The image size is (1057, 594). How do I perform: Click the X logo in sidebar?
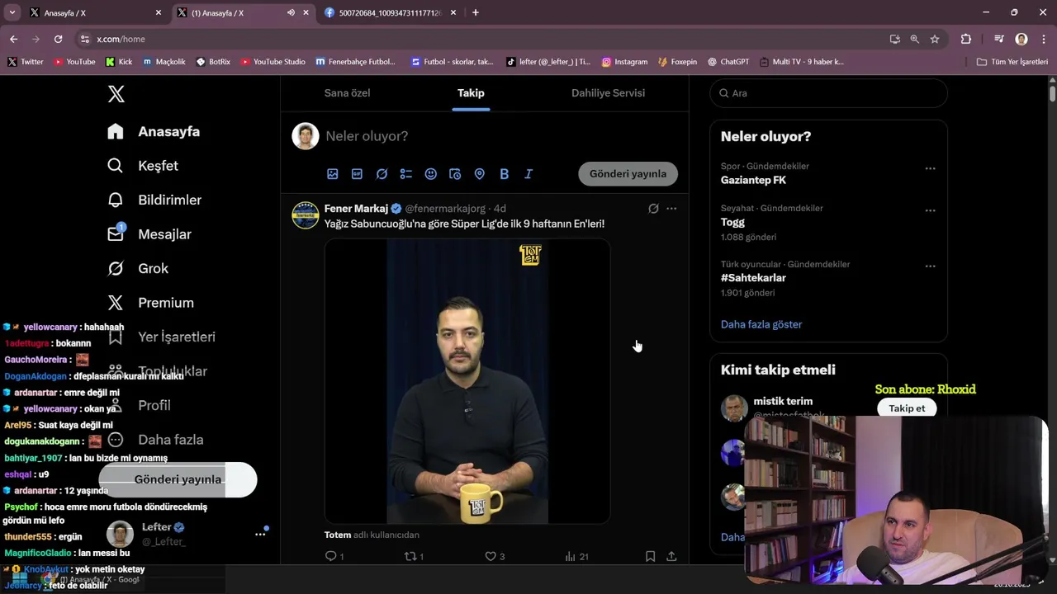point(116,94)
